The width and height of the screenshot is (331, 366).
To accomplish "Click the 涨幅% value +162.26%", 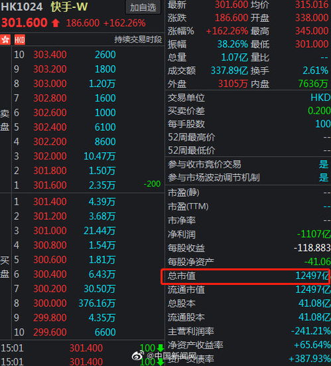I will point(227,31).
